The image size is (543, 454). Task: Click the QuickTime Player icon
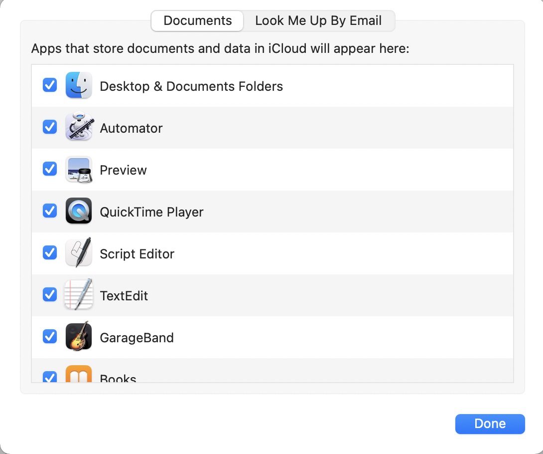79,212
